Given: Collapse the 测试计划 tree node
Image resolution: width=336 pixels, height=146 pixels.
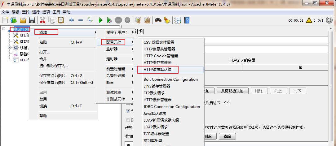Looking at the screenshot, I should click(3, 29).
